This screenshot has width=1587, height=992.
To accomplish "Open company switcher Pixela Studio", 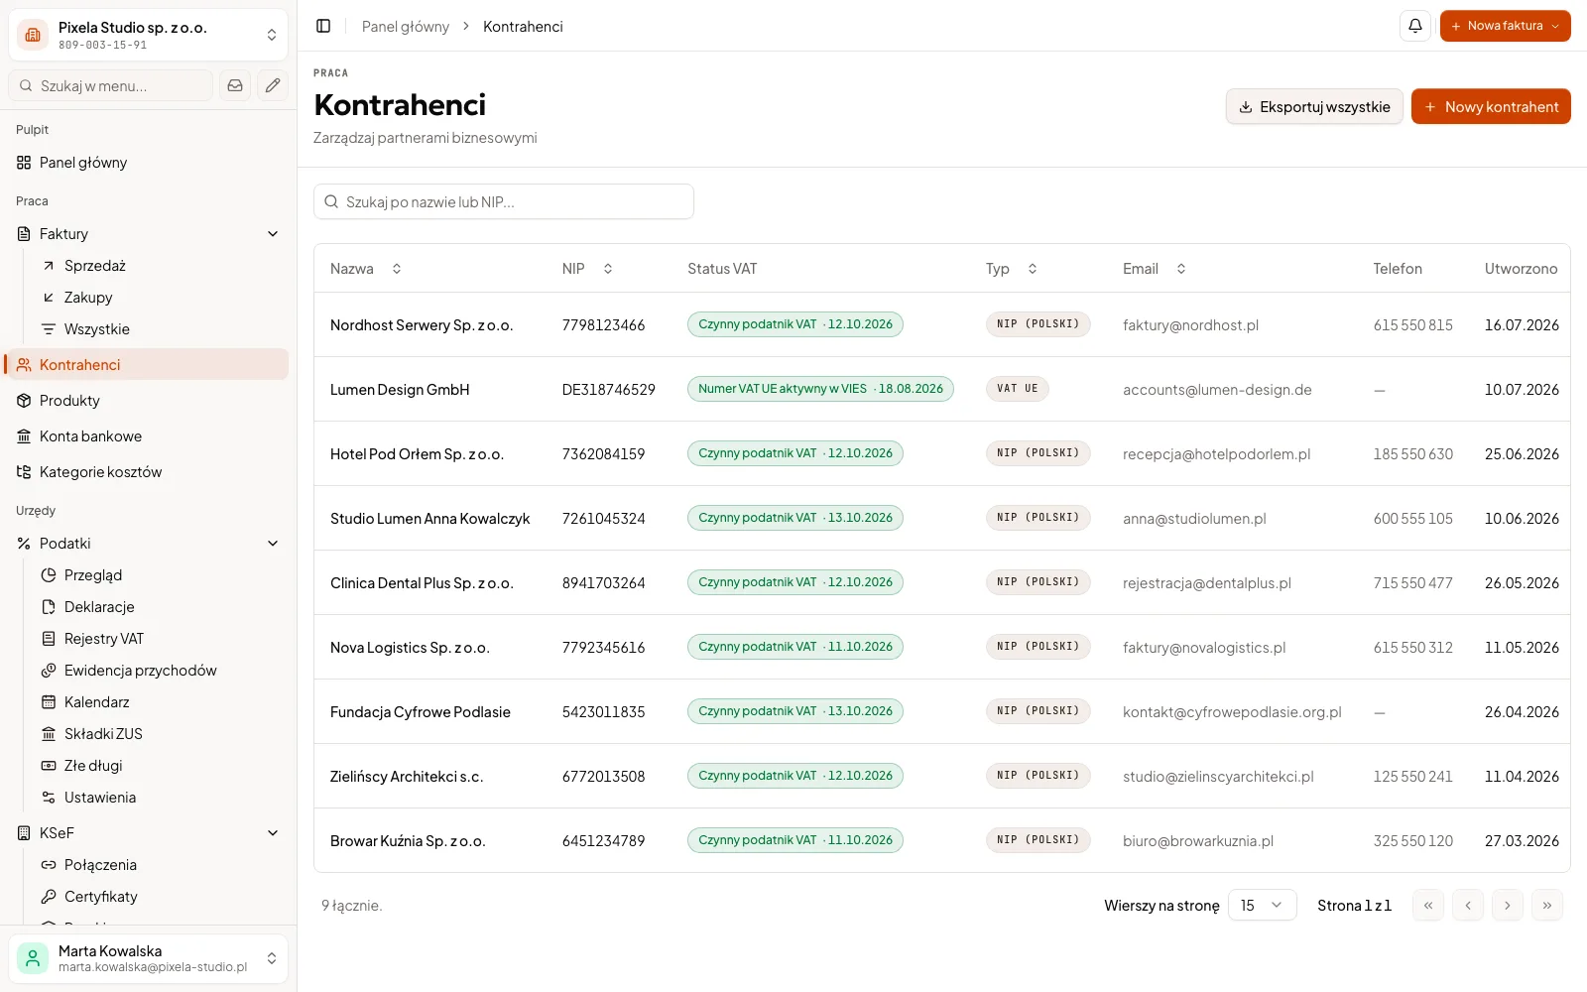I will click(x=148, y=35).
